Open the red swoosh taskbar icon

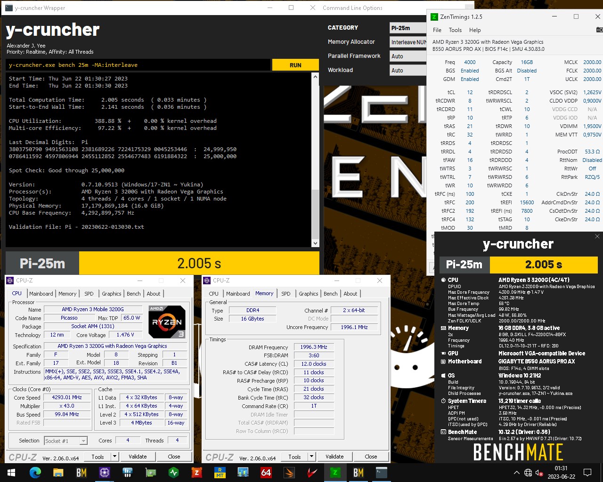312,472
